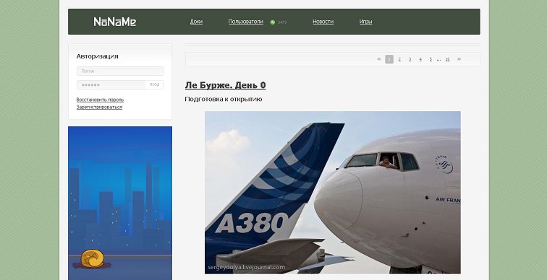
Task: Go to previous pages with double-left arrow
Action: point(379,59)
